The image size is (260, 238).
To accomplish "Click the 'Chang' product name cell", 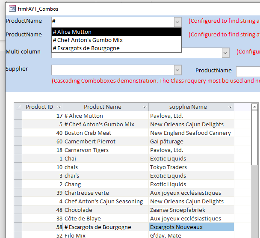I will pos(106,184).
